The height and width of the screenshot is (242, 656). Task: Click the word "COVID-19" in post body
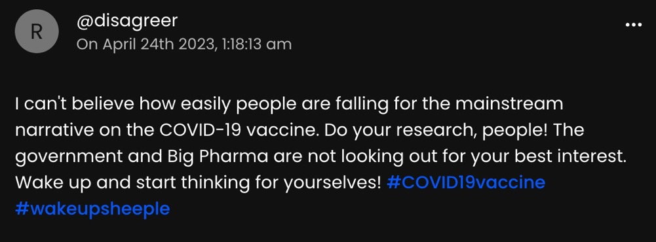200,131
